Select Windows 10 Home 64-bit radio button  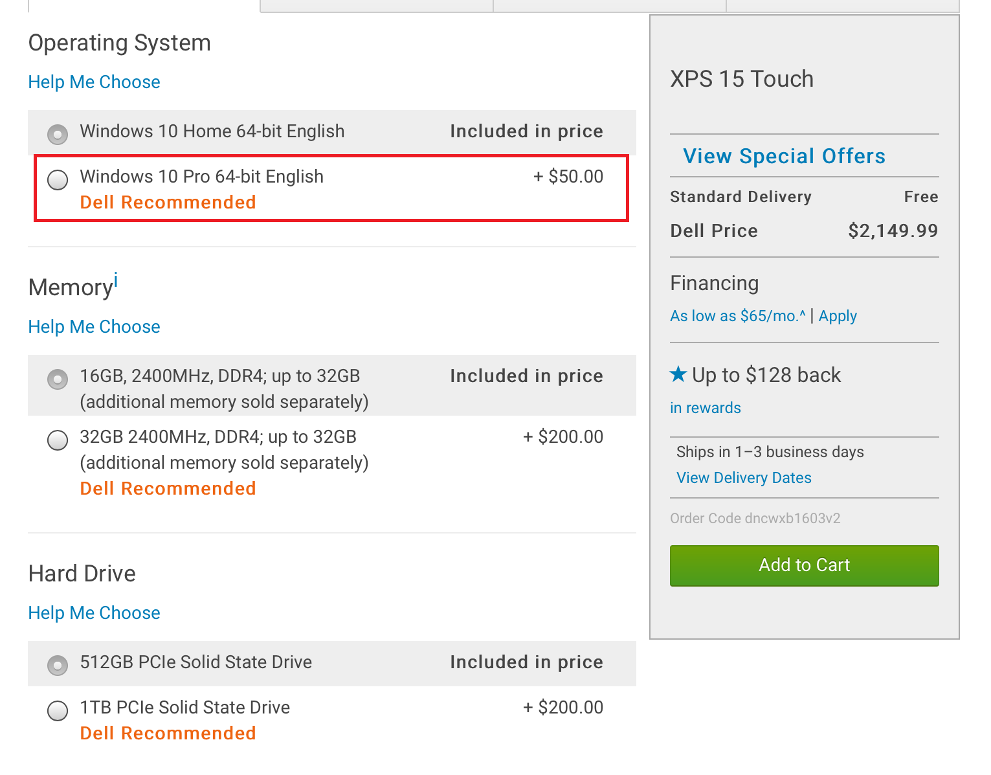[58, 134]
